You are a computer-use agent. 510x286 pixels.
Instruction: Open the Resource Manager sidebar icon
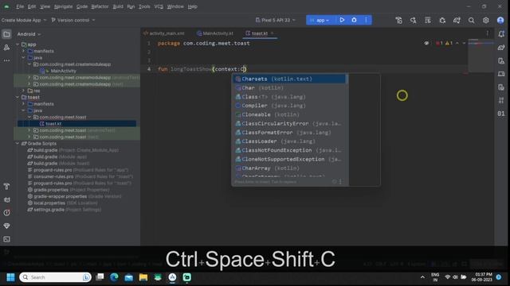click(6, 48)
